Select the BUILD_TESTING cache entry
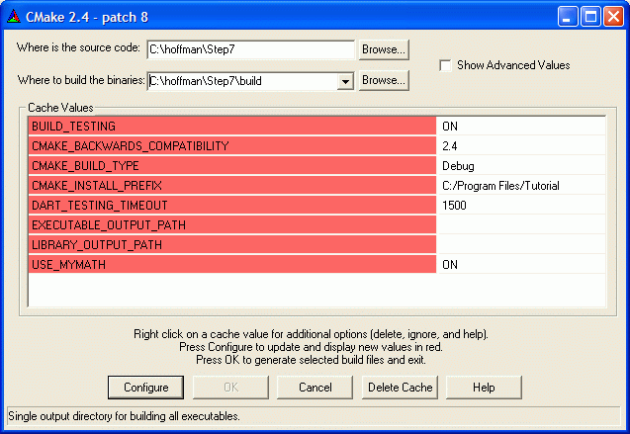The width and height of the screenshot is (630, 434). tap(231, 127)
